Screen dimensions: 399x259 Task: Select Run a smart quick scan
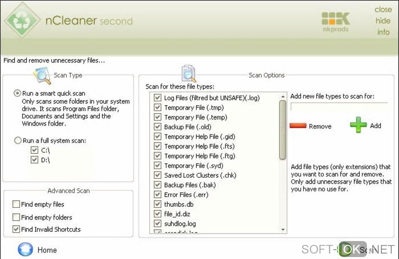coord(17,93)
